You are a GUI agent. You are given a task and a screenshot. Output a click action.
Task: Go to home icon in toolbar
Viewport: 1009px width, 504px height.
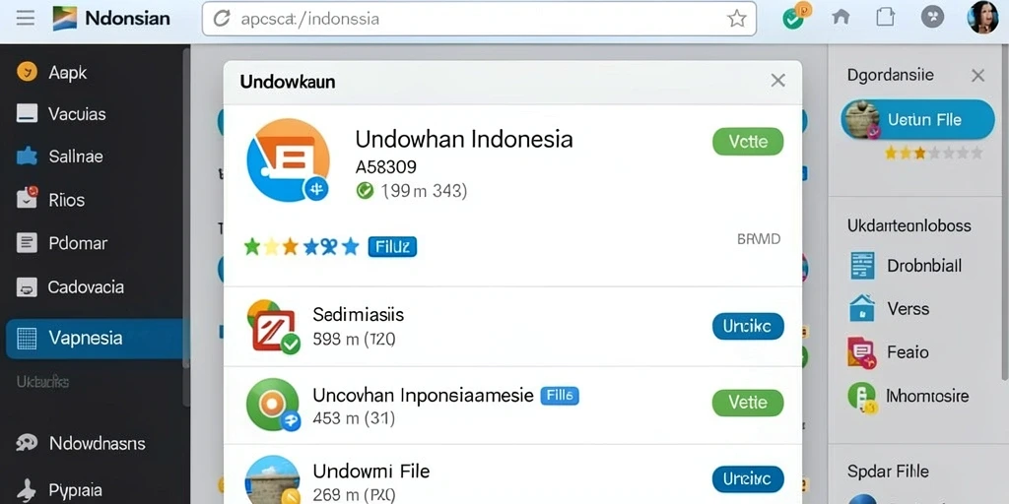[x=841, y=17]
